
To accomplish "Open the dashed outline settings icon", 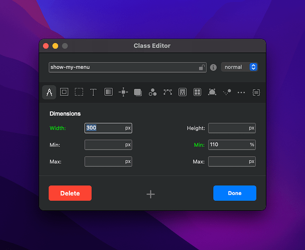I will point(79,92).
